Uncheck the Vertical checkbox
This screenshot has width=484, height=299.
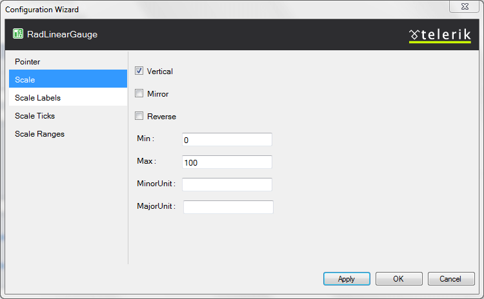[139, 71]
